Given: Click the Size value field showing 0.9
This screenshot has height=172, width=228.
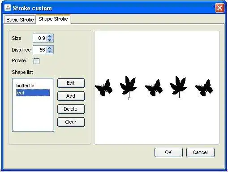Looking at the screenshot, I should pos(40,38).
